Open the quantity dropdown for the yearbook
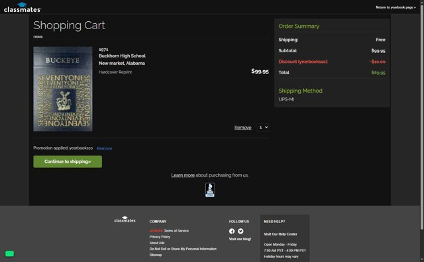The width and height of the screenshot is (424, 262). tap(262, 128)
